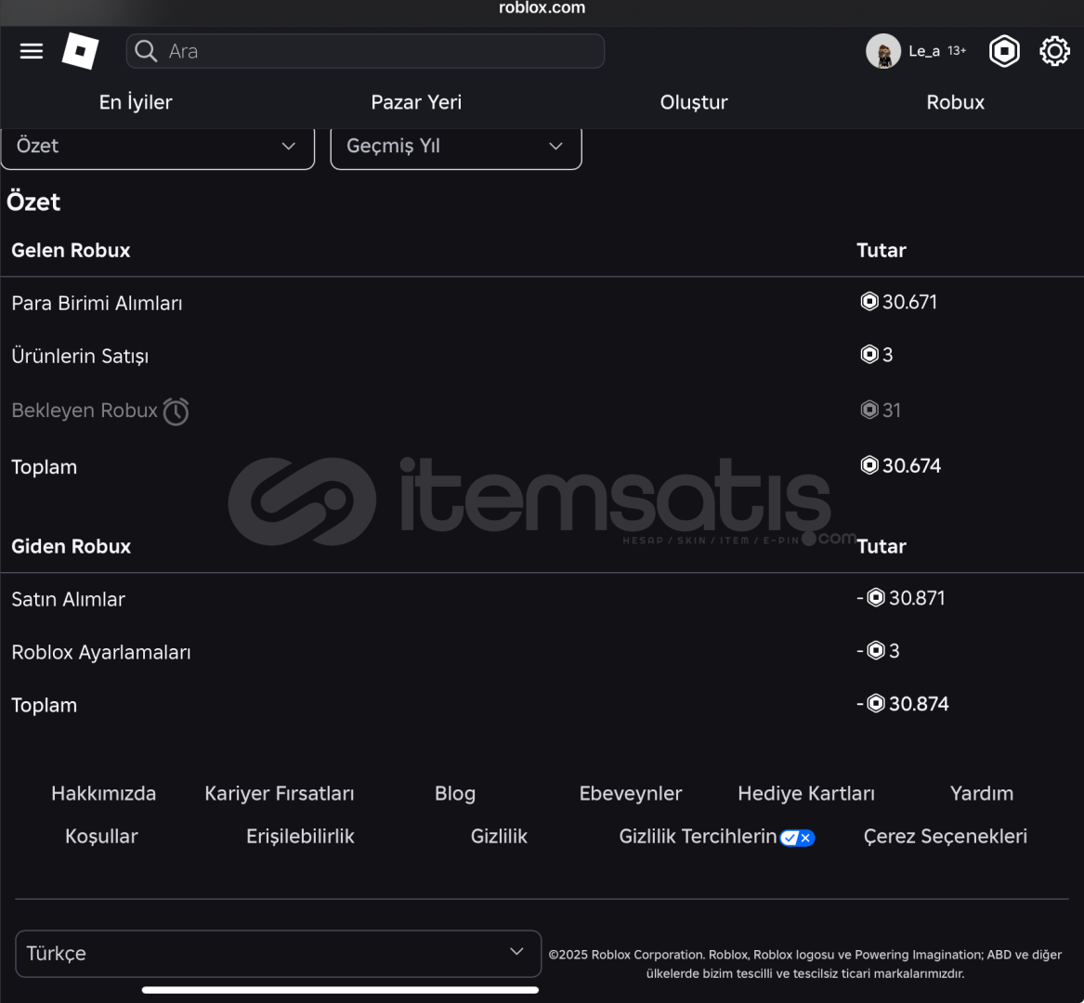Open the Robux balance hexagon icon

1004,51
